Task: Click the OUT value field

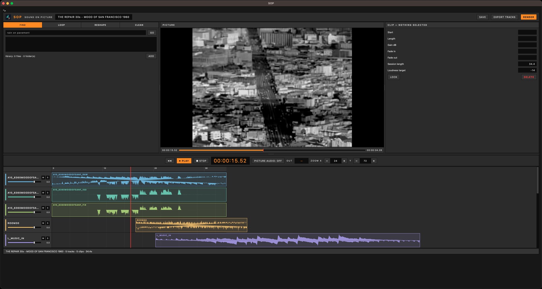Action: pos(301,161)
